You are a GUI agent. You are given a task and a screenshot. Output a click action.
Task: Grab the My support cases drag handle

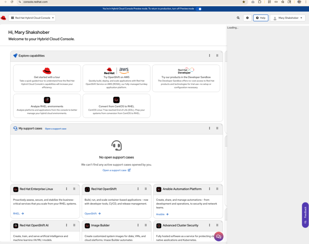click(x=217, y=128)
